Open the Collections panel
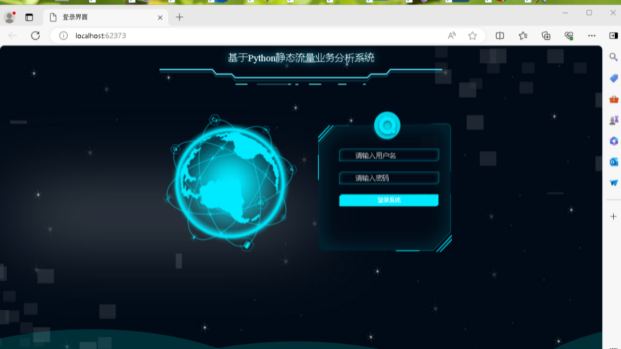The height and width of the screenshot is (349, 621). [x=546, y=36]
